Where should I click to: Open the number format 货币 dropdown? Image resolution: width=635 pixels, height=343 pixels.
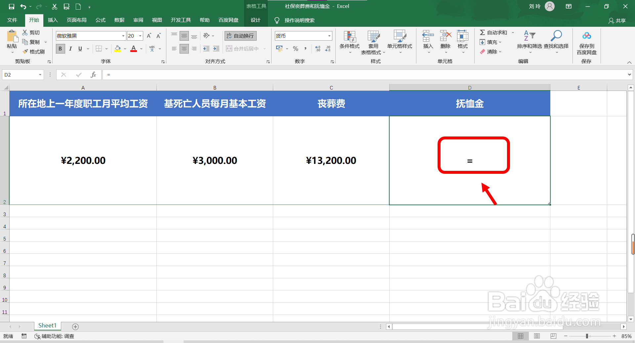pyautogui.click(x=328, y=35)
